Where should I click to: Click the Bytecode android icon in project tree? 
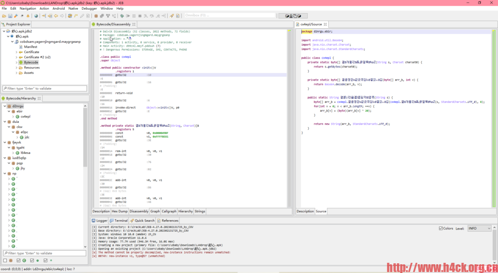(x=21, y=62)
